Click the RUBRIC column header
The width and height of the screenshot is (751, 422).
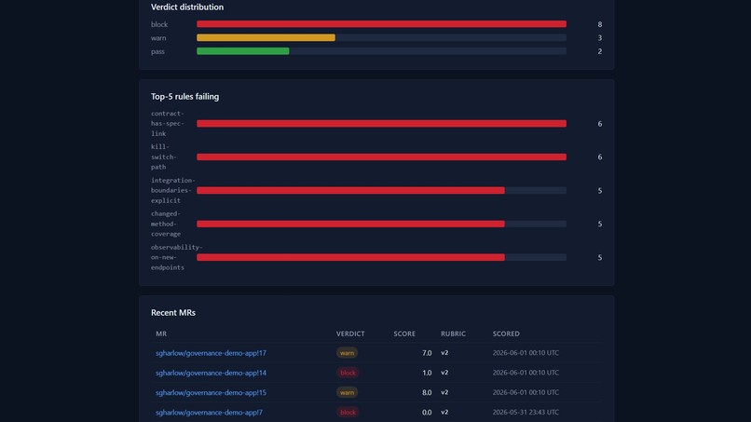453,334
